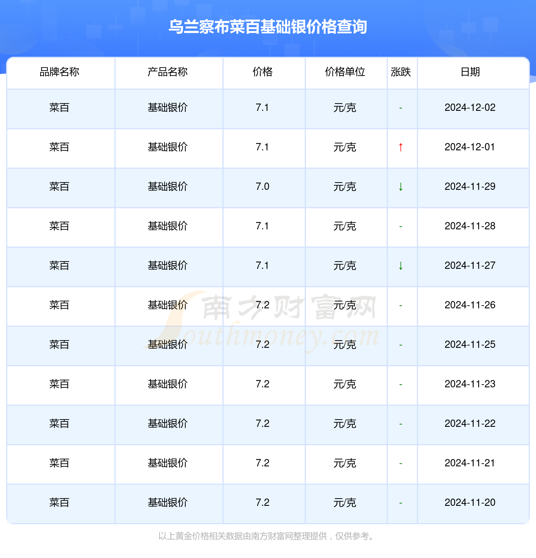The width and height of the screenshot is (536, 558).
Task: Click the 7.1 price on 2024-11-28 row
Action: pyautogui.click(x=263, y=226)
